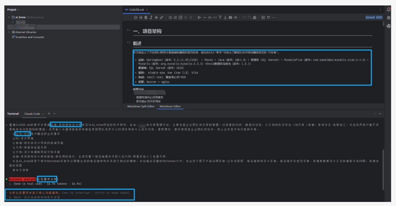The width and height of the screenshot is (396, 206).
Task: Hide the terminal tool window
Action: point(380,114)
